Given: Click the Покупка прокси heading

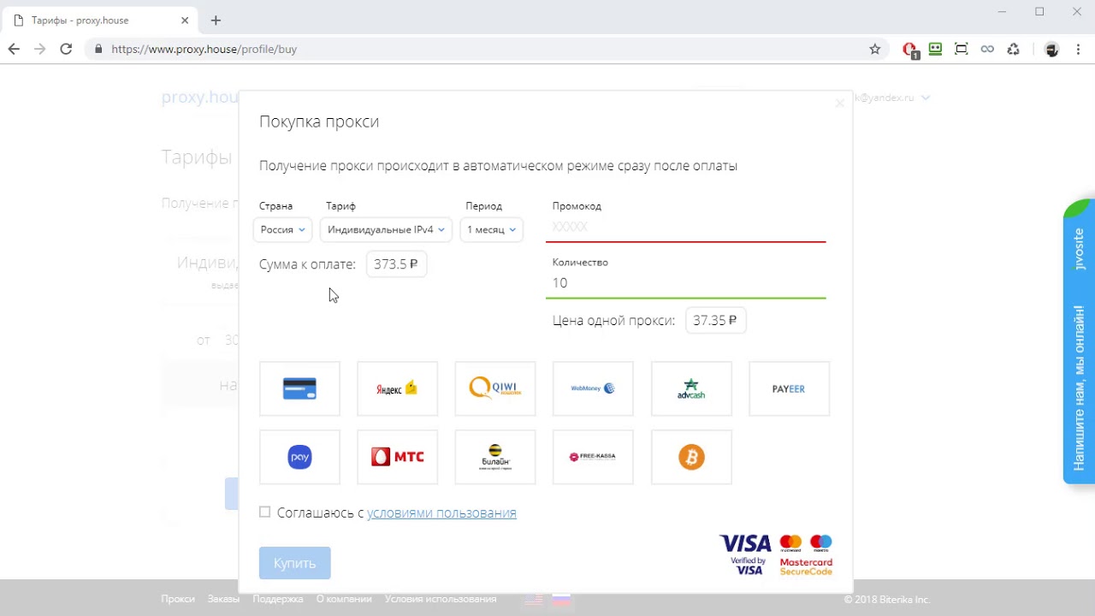Looking at the screenshot, I should pos(319,121).
